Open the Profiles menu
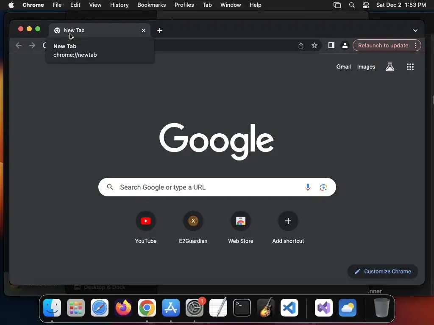This screenshot has width=434, height=325. [x=184, y=5]
